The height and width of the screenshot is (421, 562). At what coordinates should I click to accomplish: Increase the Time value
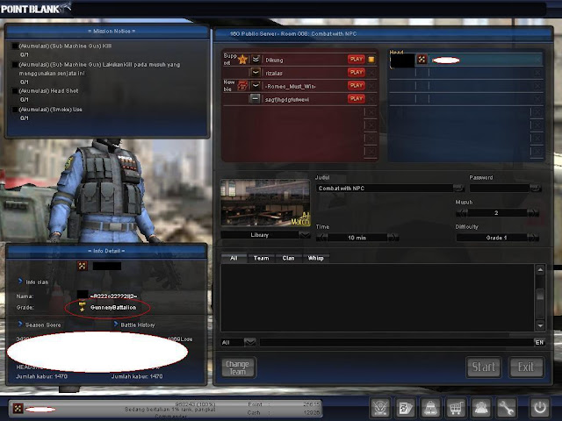coord(393,238)
